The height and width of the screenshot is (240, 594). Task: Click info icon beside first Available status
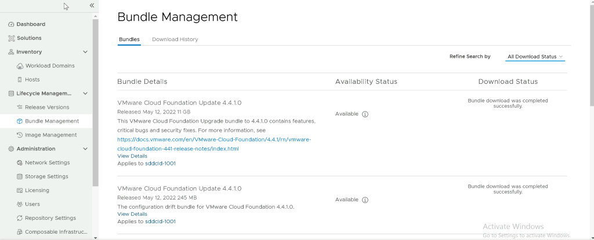click(x=365, y=115)
